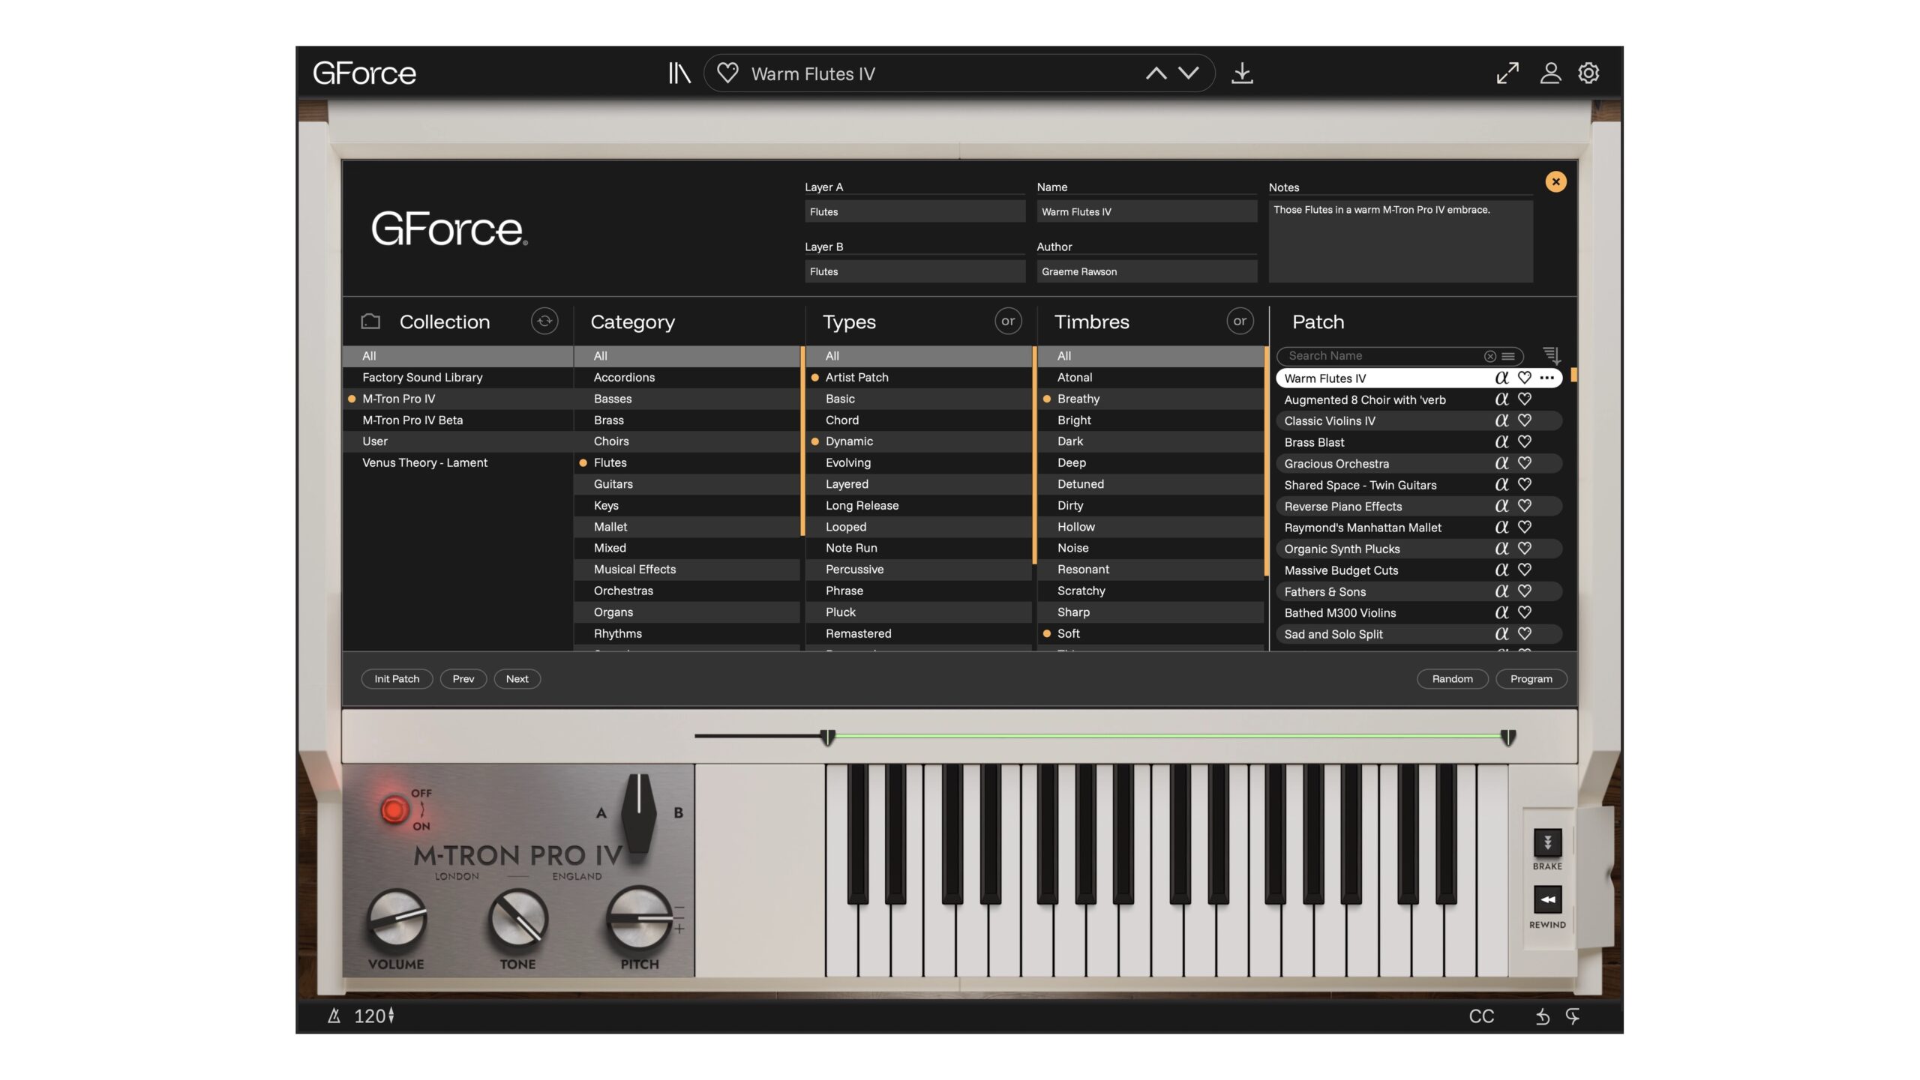
Task: Toggle the red power On/Off switch
Action: point(394,809)
